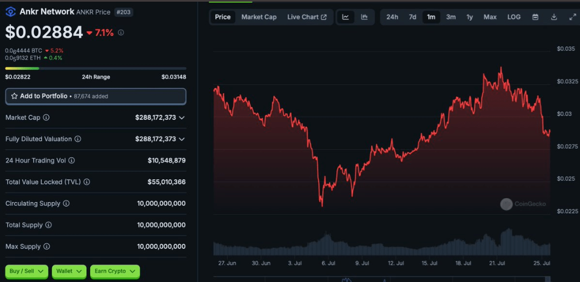Click the volume bars under the price chart

click(382, 243)
